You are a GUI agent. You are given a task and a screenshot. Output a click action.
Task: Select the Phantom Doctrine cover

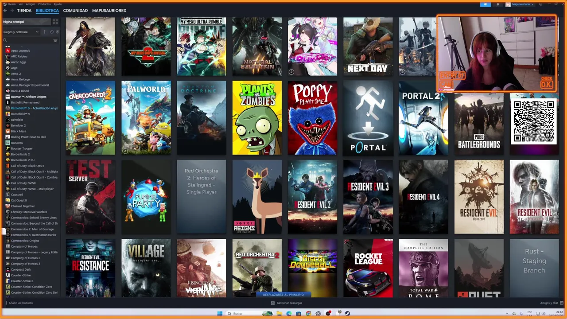[201, 118]
